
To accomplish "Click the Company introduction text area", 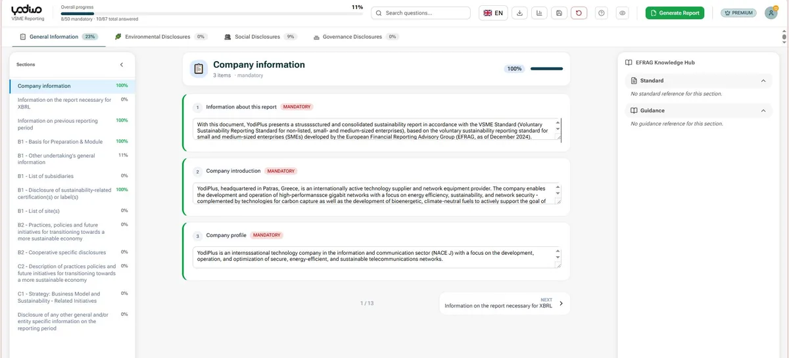I will pyautogui.click(x=377, y=194).
